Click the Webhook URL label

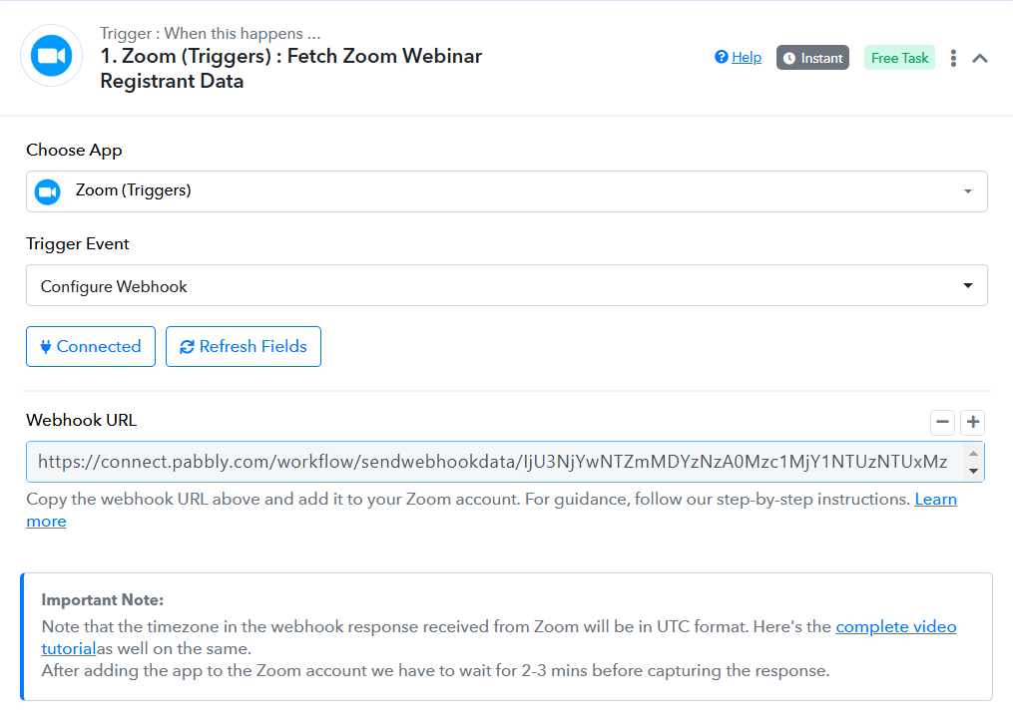[82, 420]
